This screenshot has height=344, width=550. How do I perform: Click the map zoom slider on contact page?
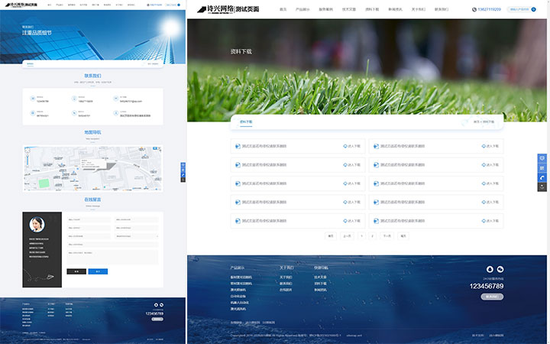pyautogui.click(x=27, y=160)
